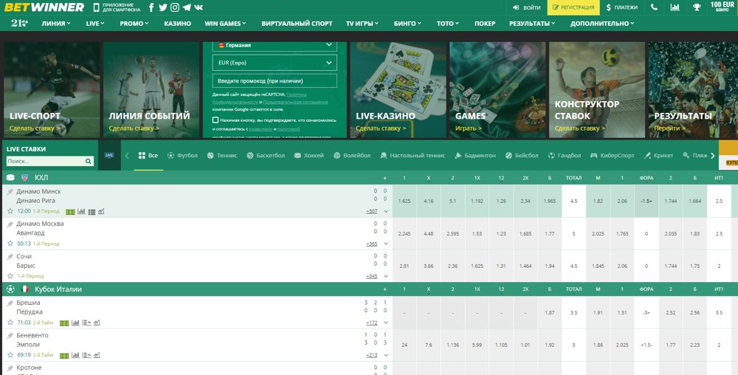This screenshot has width=738, height=375.
Task: Open statistics chart for Динамо Минск match
Action: pos(81,212)
